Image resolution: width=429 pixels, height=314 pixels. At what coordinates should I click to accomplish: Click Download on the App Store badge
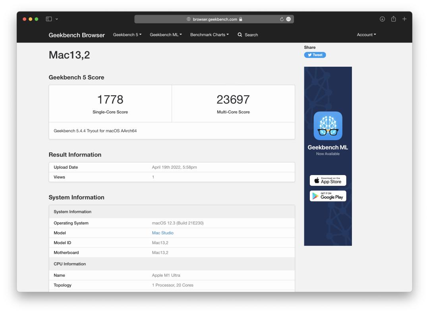tap(328, 181)
